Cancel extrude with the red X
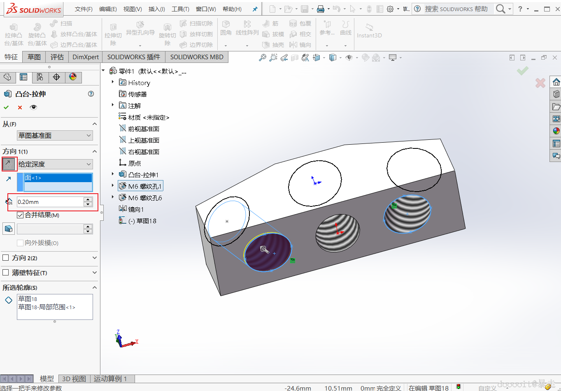561x391 pixels. point(20,107)
